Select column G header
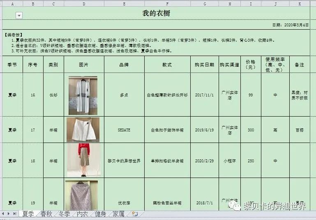The height and width of the screenshot is (220, 316). (x=205, y=4)
